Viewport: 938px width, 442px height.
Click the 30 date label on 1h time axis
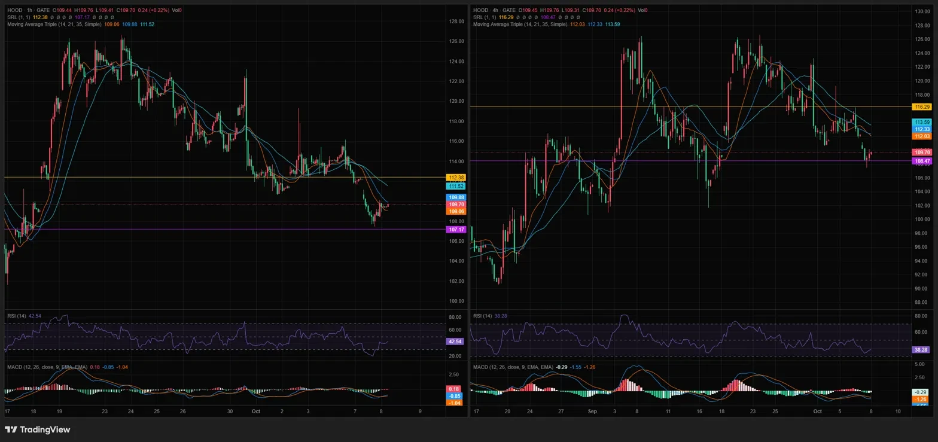[230, 411]
